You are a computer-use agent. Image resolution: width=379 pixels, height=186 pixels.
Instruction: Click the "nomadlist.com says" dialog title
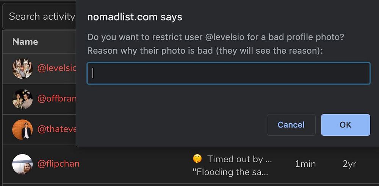(x=135, y=17)
